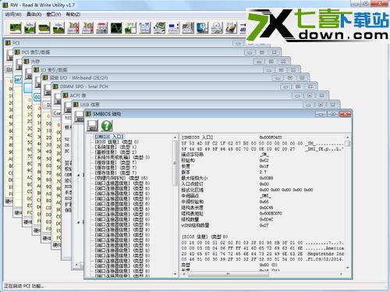The width and height of the screenshot is (390, 292).
Task: Click the DIMM SPD toolbar icon
Action: coord(130,28)
